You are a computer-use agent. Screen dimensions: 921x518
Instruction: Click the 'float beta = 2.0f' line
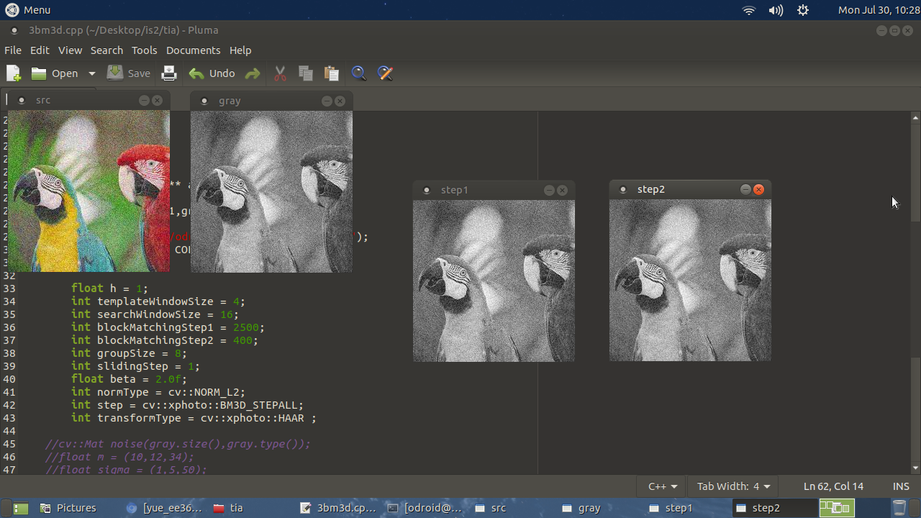(x=129, y=379)
